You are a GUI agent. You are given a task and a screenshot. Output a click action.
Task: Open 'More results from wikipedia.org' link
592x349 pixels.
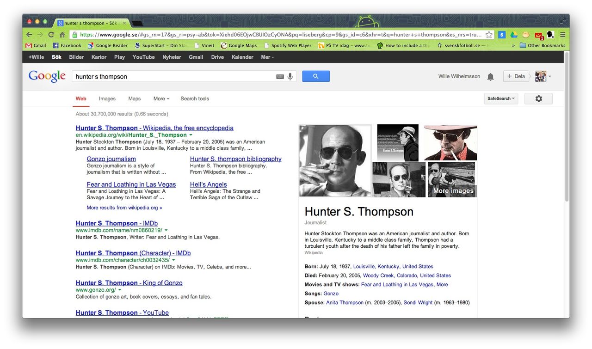pyautogui.click(x=124, y=208)
